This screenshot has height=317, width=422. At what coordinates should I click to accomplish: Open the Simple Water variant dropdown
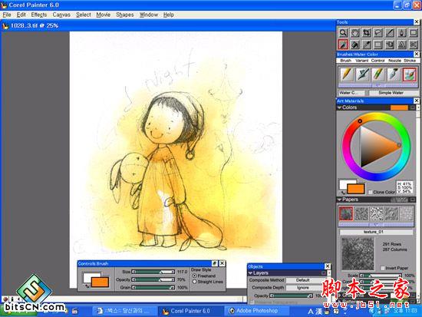click(x=391, y=93)
